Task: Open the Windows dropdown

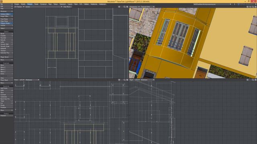Action: tap(6, 11)
